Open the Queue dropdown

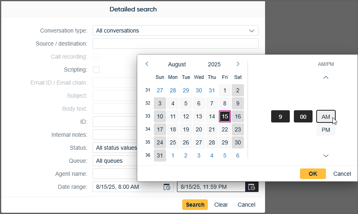(114, 161)
